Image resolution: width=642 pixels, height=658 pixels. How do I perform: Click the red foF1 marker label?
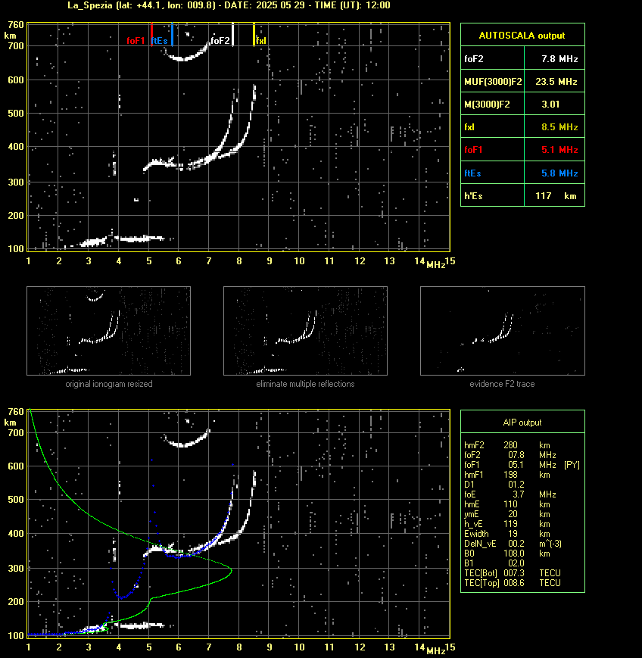(136, 41)
